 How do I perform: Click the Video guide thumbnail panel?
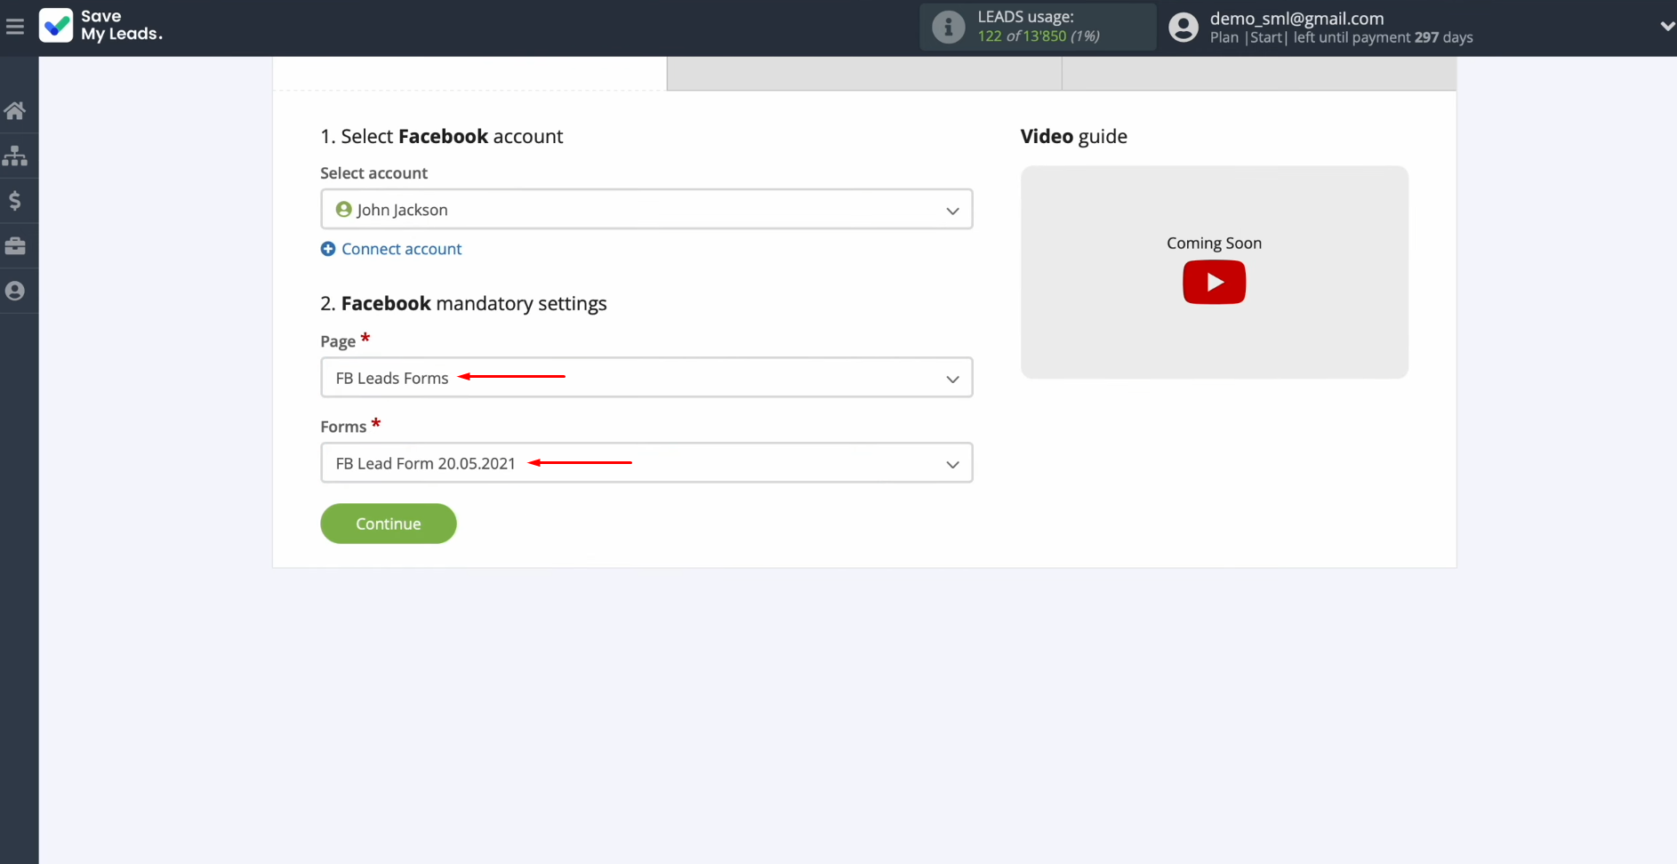1214,272
